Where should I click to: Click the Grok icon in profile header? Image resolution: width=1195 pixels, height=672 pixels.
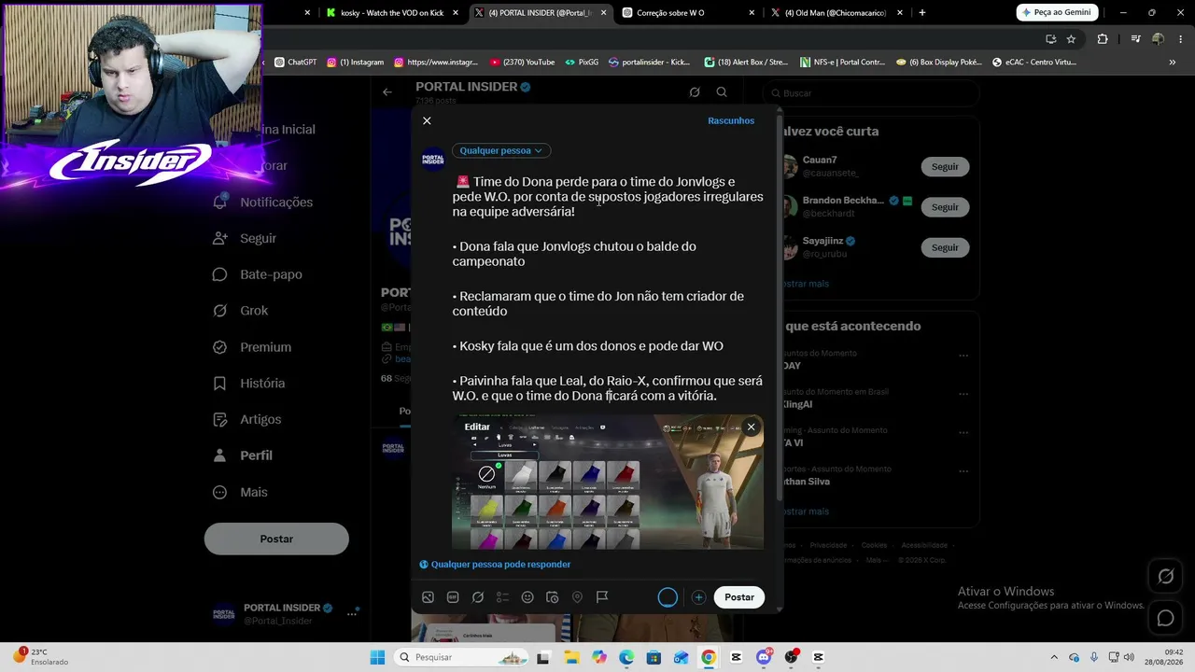coord(695,92)
